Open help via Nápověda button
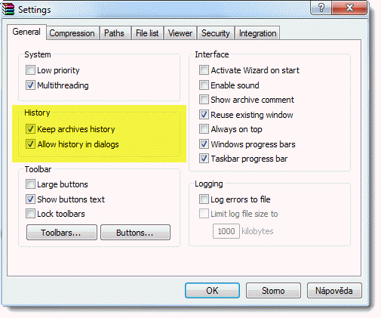 [334, 290]
